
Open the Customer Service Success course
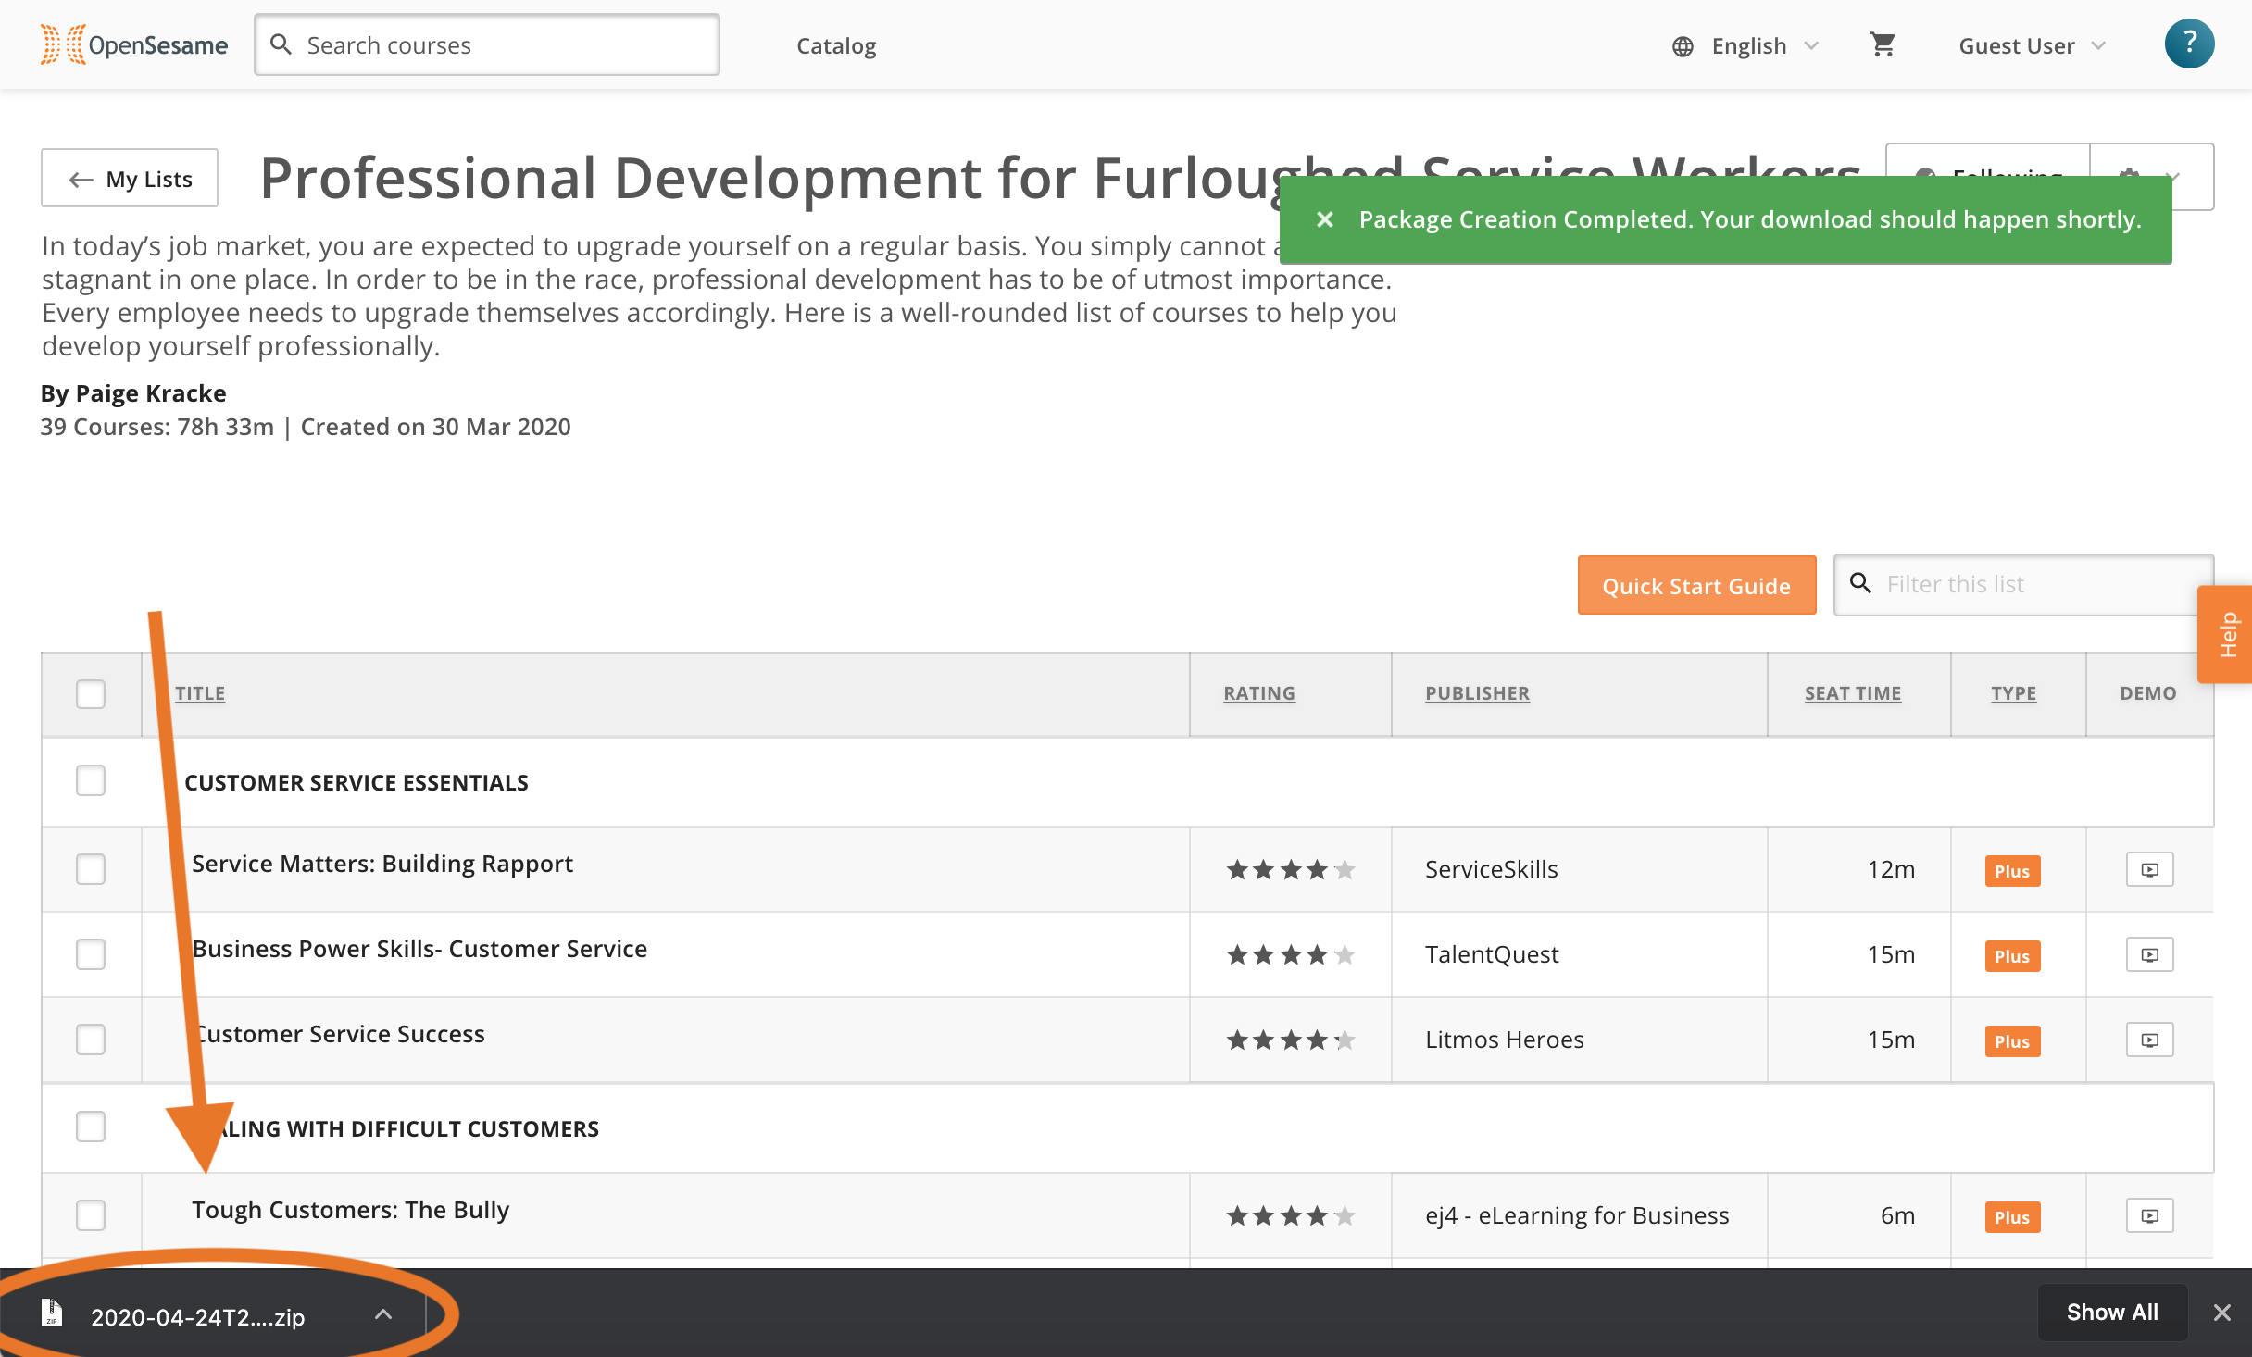[339, 1034]
